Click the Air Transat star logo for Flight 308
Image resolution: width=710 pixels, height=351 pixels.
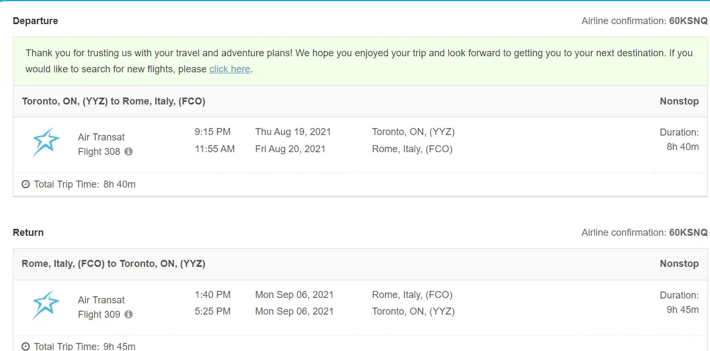coord(45,143)
